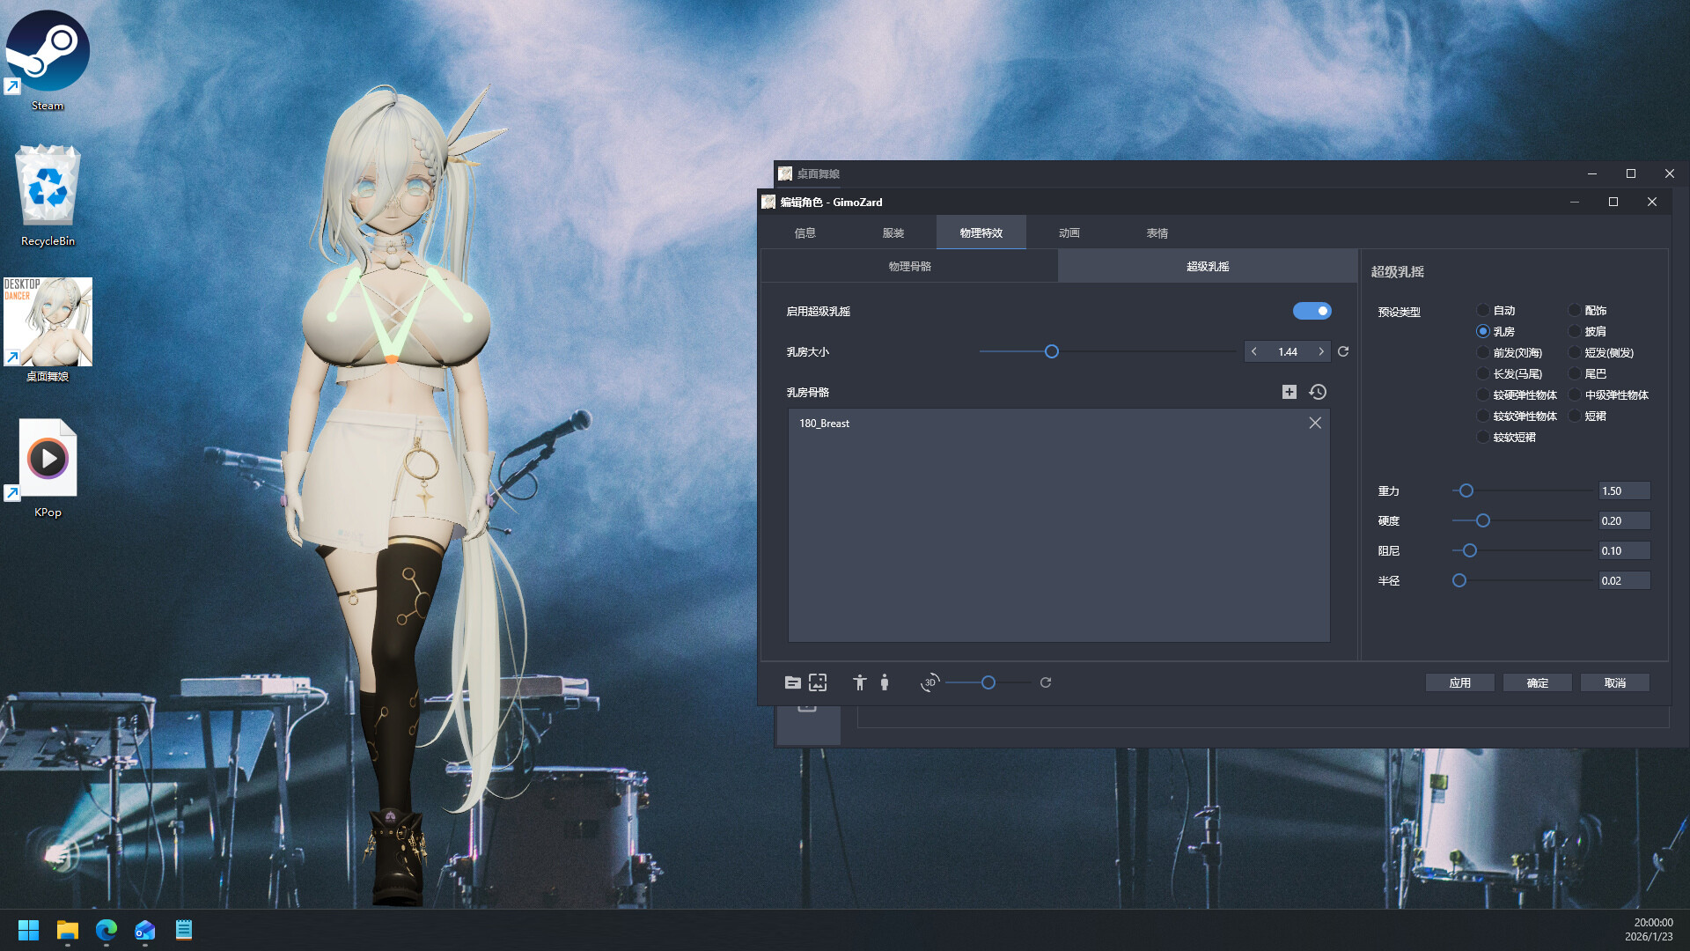Click the history/restore icon beside the plus button

(x=1317, y=392)
